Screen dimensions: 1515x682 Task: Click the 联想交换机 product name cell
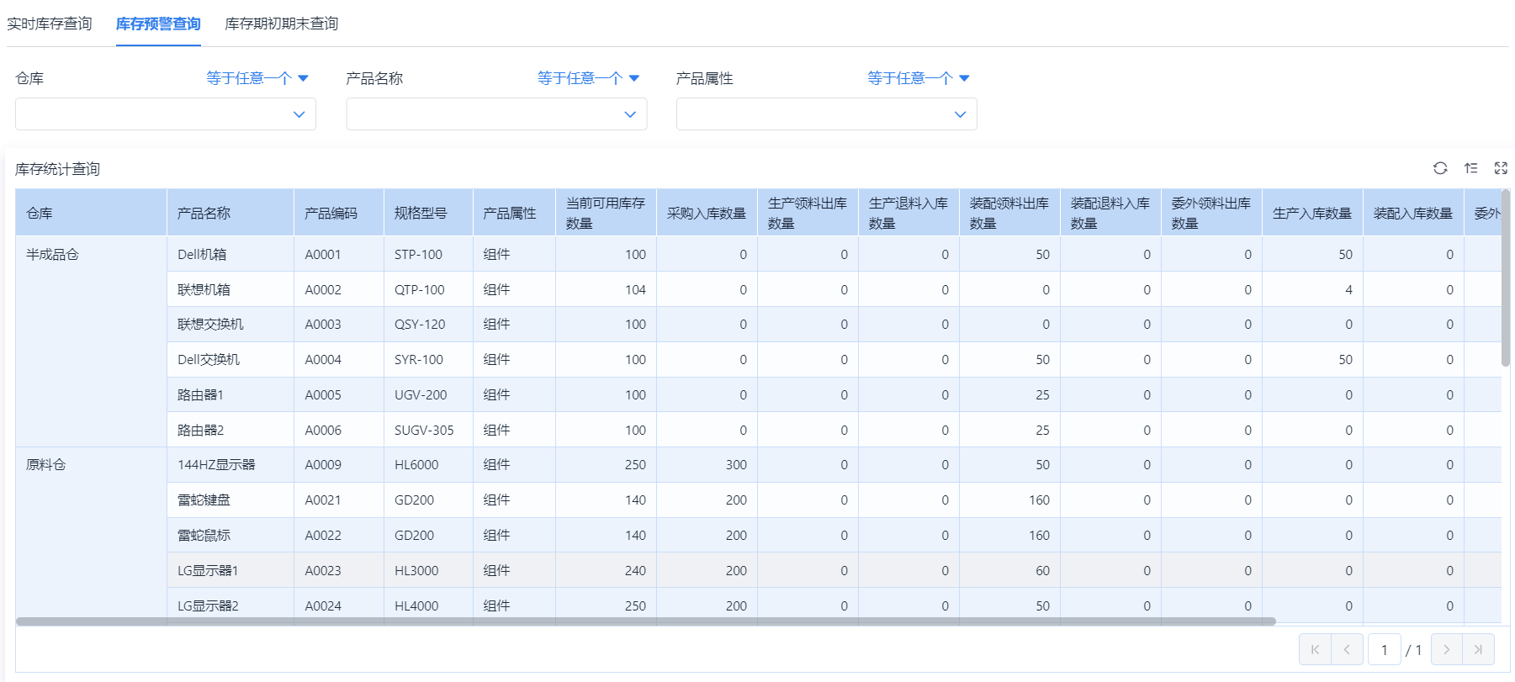230,324
